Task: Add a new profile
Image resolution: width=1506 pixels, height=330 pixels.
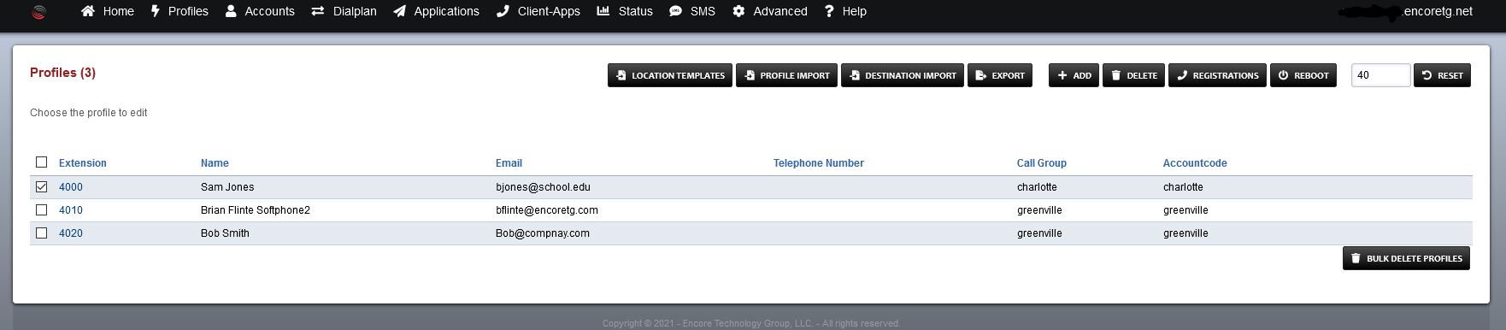Action: [x=1074, y=75]
